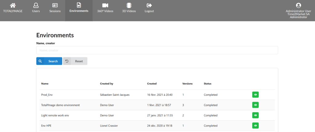View the Prod_Env environment via eye button
The width and height of the screenshot is (315, 132).
255,95
